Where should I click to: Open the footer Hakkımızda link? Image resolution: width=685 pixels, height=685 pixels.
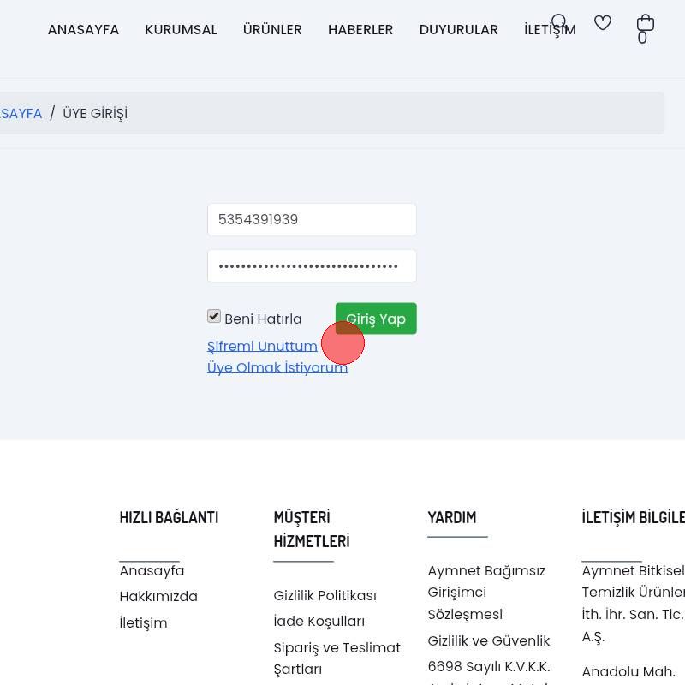click(x=158, y=597)
